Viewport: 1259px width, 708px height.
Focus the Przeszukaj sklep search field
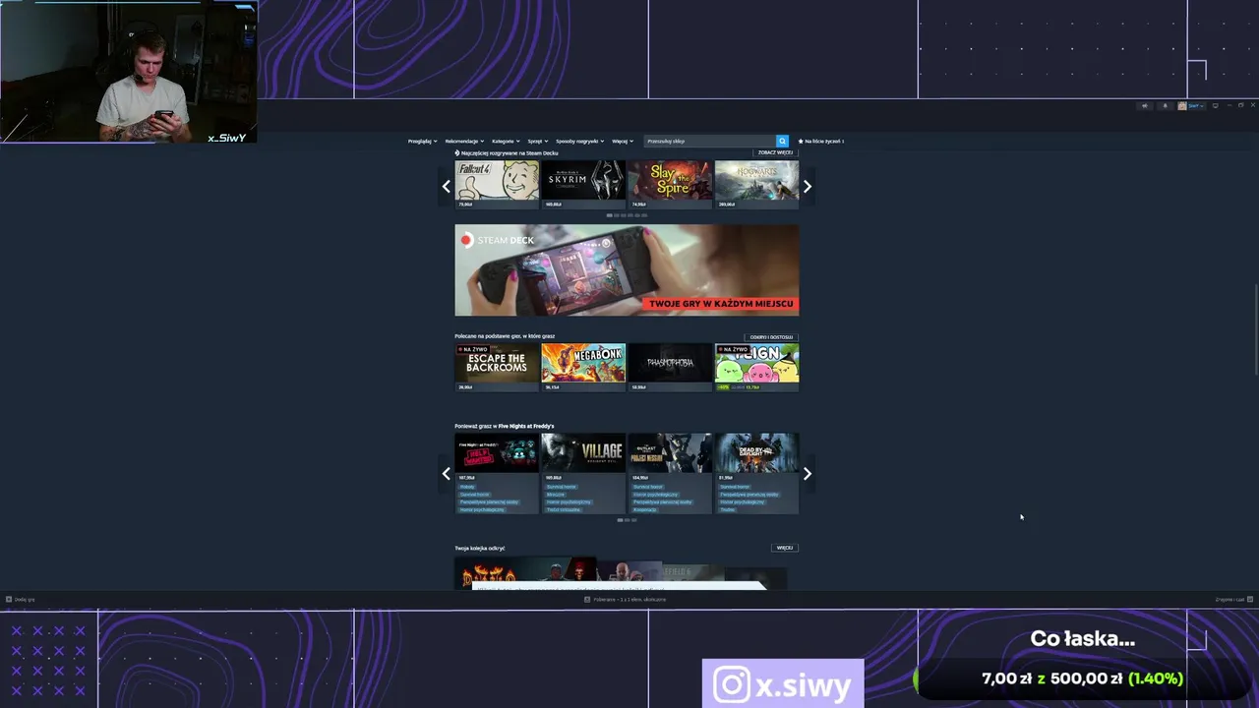[710, 141]
